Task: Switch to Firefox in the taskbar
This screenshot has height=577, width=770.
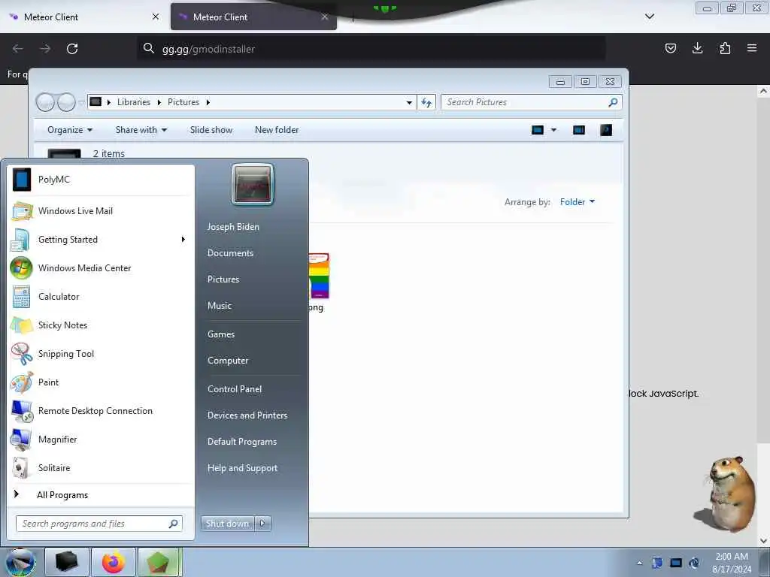Action: 114,562
